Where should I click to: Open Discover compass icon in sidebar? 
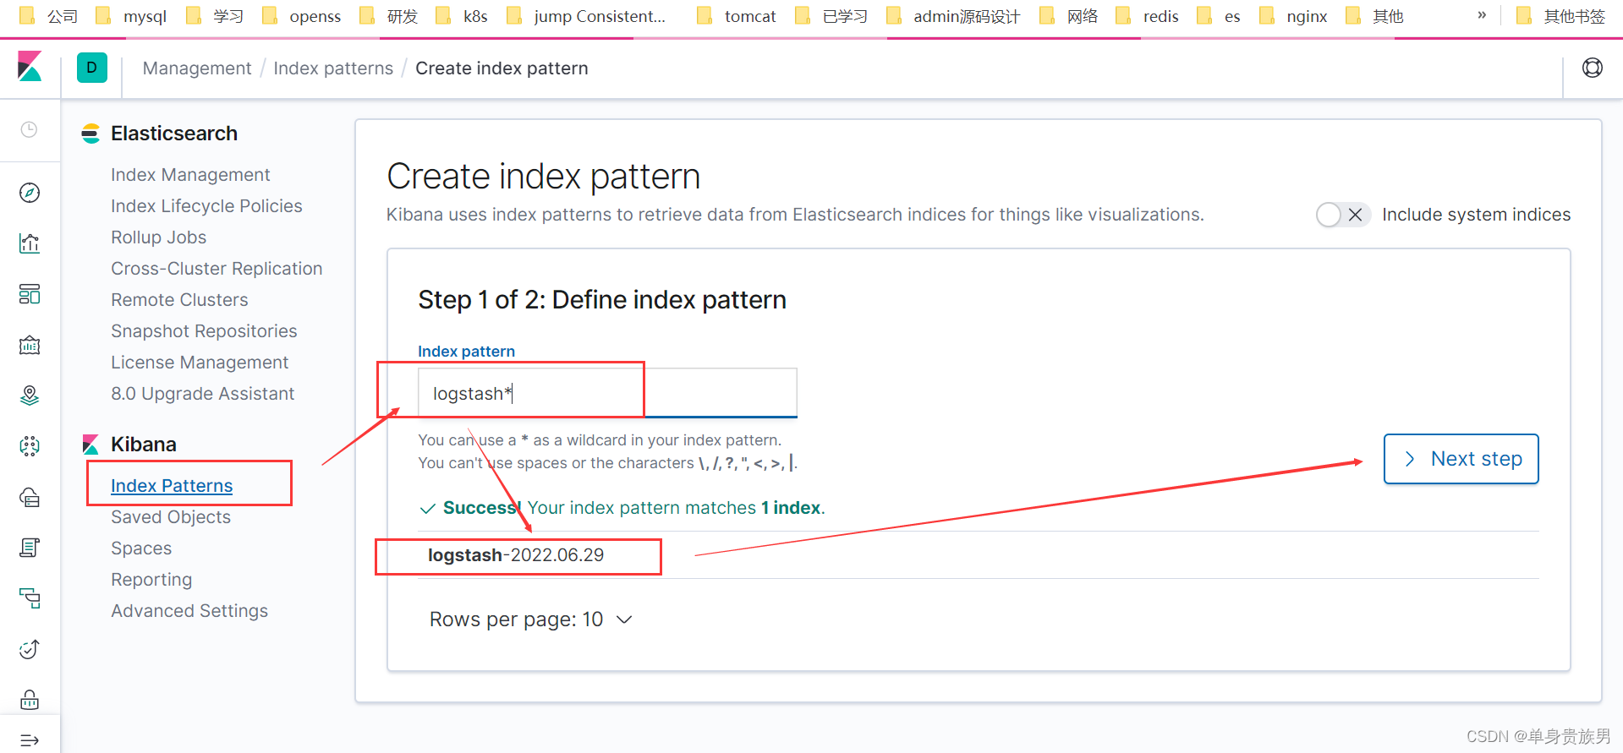[30, 193]
